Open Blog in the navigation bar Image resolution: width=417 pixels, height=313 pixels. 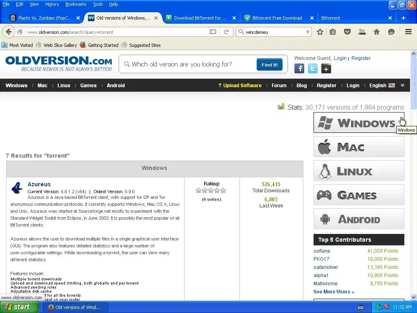tap(302, 86)
